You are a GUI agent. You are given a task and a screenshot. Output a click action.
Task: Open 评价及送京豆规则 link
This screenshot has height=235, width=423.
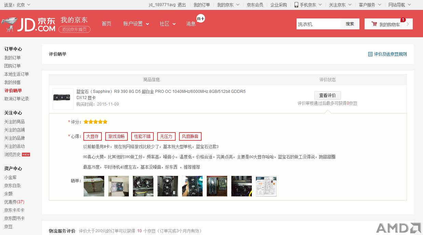coord(390,54)
